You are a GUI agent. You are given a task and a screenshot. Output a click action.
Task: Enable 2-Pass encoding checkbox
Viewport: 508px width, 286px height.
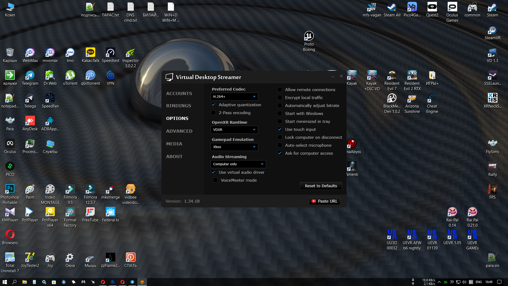click(x=213, y=113)
